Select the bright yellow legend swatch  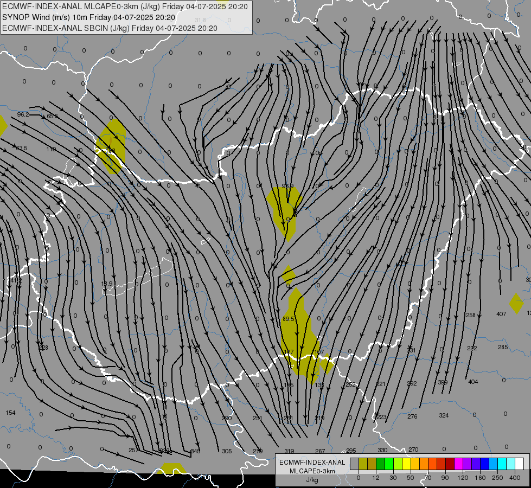[x=406, y=464]
